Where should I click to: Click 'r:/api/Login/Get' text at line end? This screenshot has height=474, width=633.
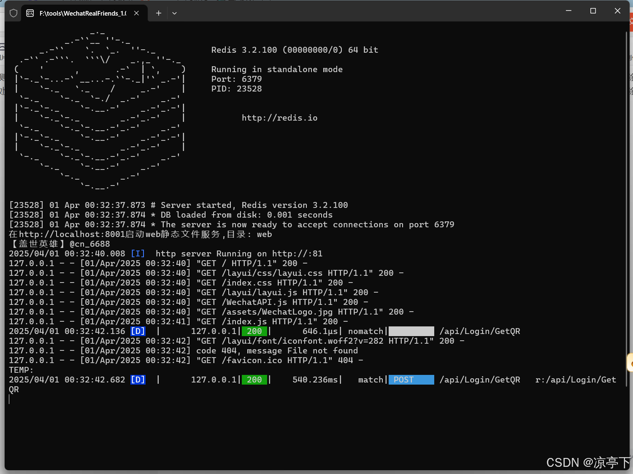(576, 380)
